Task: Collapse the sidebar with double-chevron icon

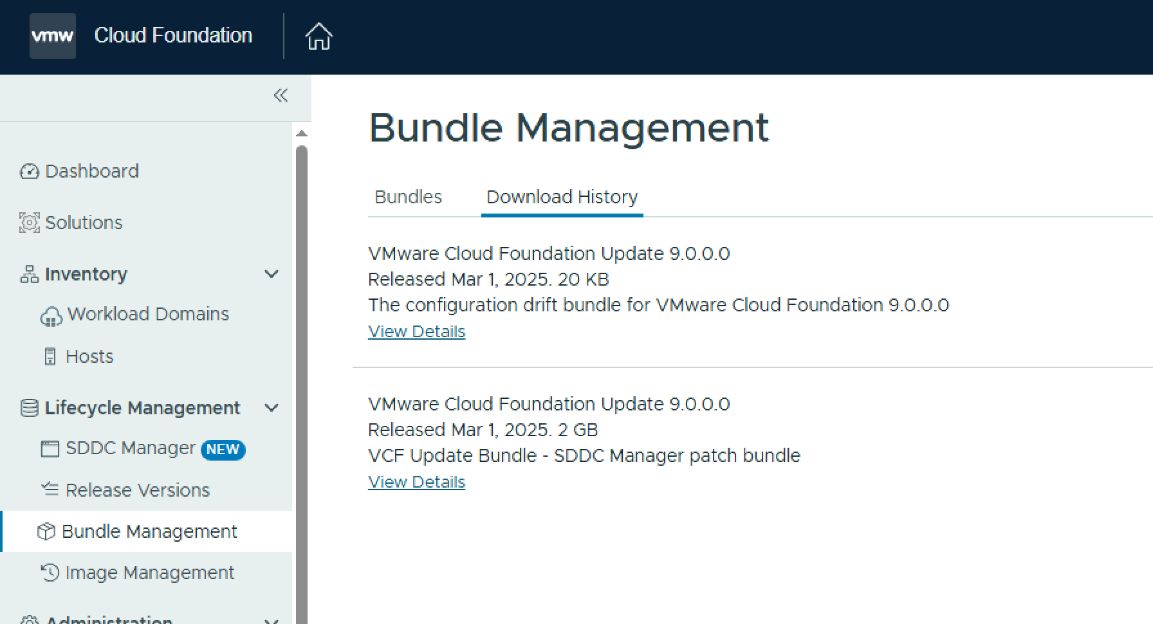Action: point(281,96)
